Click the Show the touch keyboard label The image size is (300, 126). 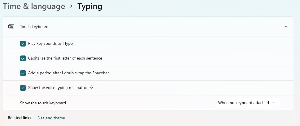point(43,103)
